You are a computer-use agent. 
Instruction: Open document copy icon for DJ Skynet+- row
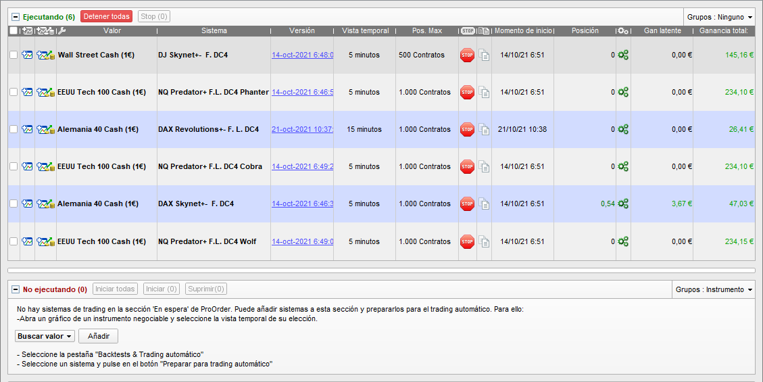tap(484, 55)
